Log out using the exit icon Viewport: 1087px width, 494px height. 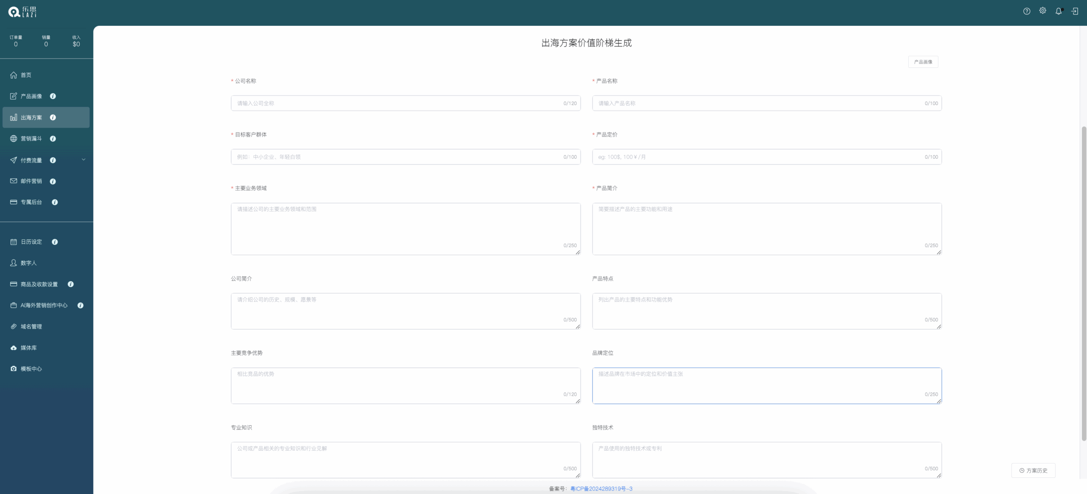(1075, 11)
